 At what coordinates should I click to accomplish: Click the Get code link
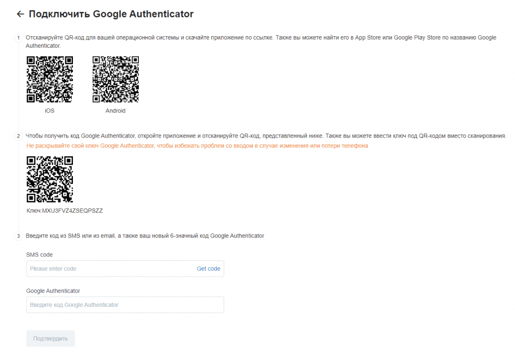208,269
